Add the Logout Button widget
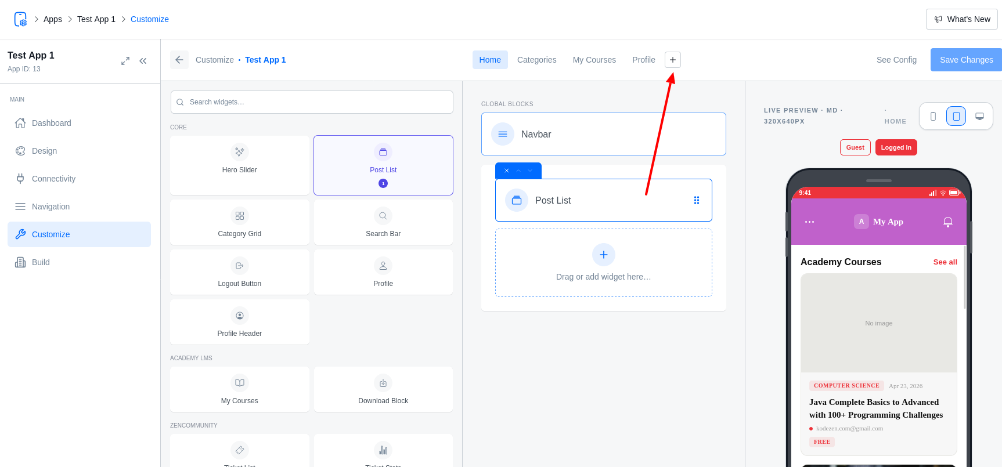The width and height of the screenshot is (1002, 467). 240,272
